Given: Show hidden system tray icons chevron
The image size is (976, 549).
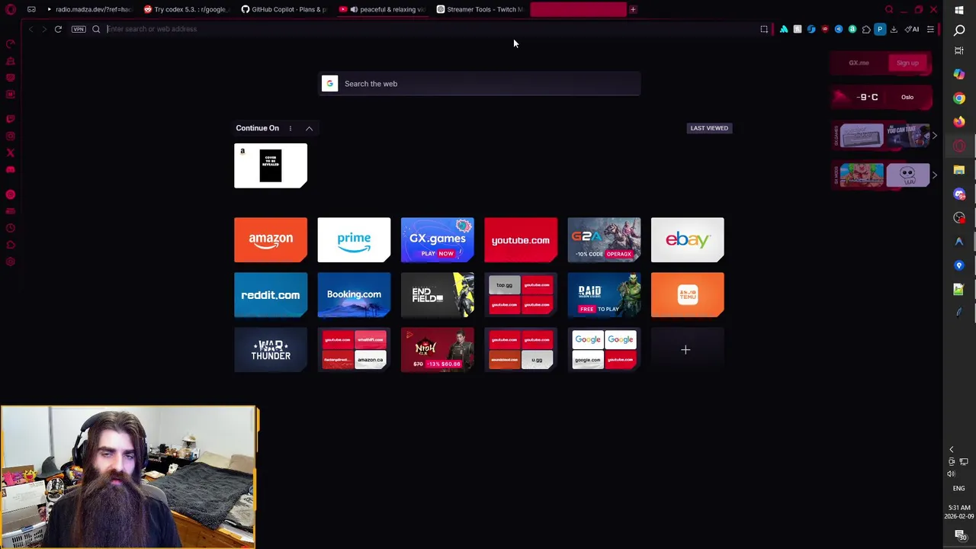Looking at the screenshot, I should (x=952, y=450).
